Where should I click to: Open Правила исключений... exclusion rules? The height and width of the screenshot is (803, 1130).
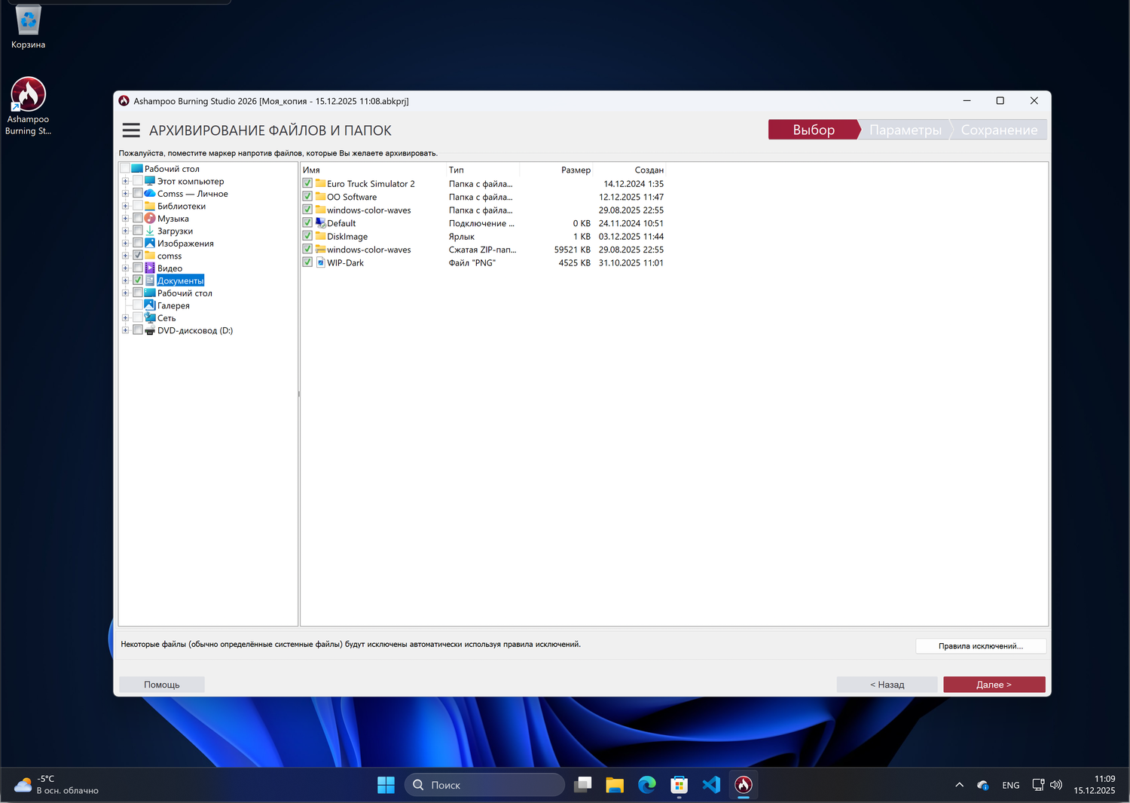(x=980, y=646)
